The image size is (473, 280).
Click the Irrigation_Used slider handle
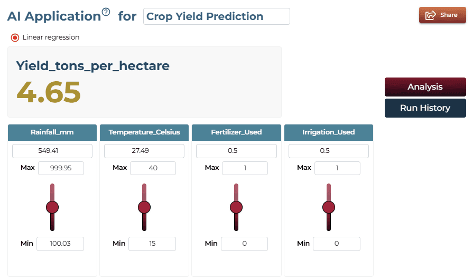(329, 207)
